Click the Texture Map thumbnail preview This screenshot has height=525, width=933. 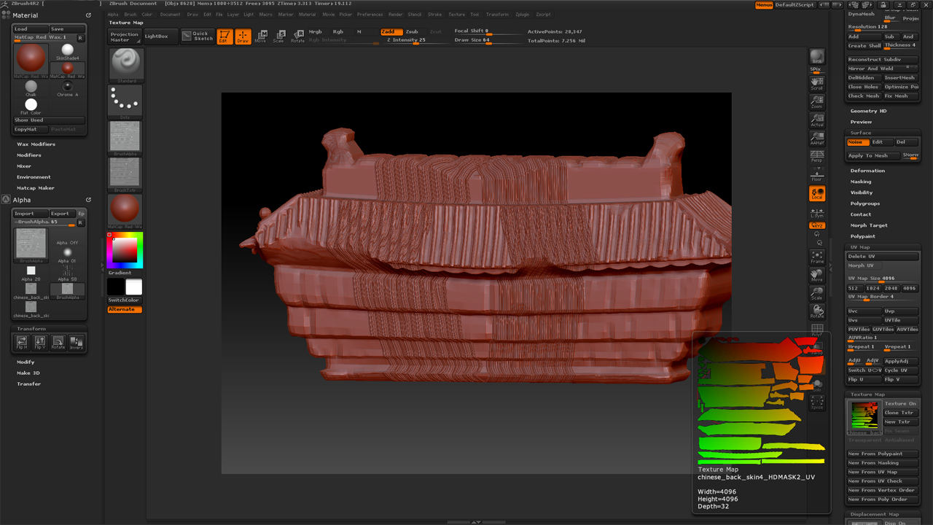point(864,416)
